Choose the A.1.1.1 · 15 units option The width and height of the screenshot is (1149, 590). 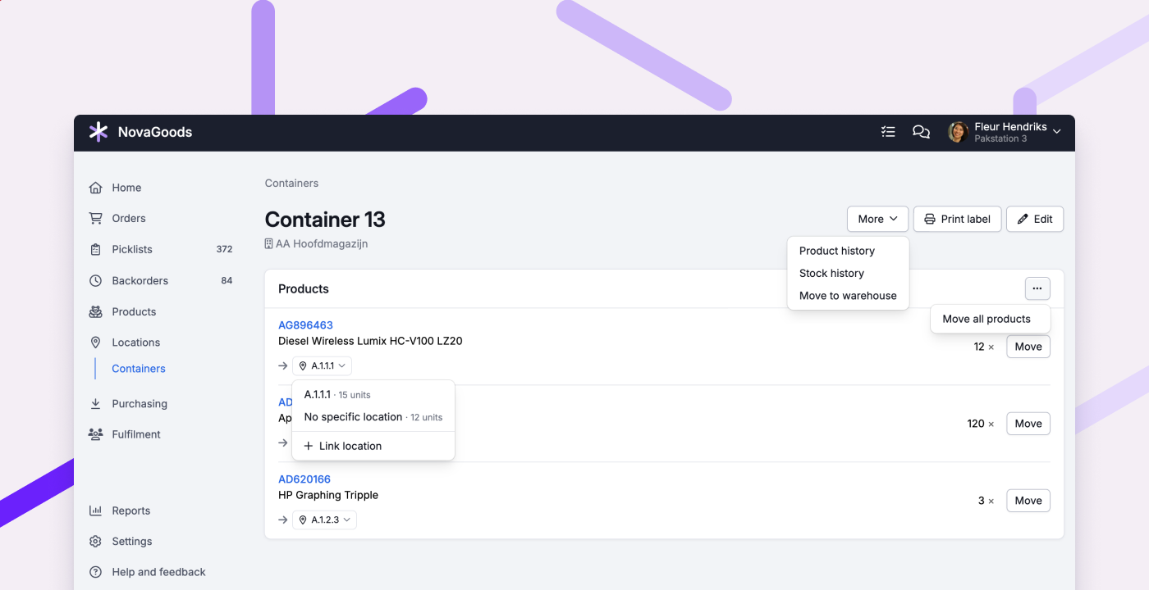point(334,394)
